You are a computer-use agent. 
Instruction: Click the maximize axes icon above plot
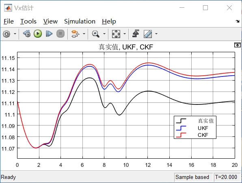238,45
